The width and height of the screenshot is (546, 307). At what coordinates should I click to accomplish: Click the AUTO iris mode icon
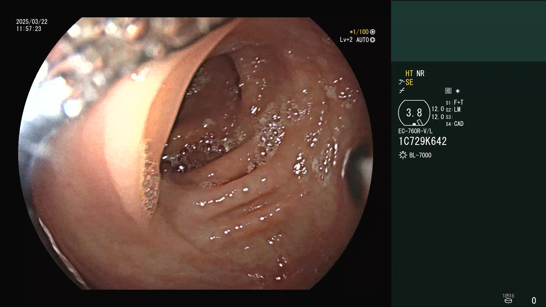click(373, 40)
